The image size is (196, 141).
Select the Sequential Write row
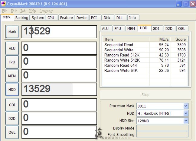[x=145, y=50]
